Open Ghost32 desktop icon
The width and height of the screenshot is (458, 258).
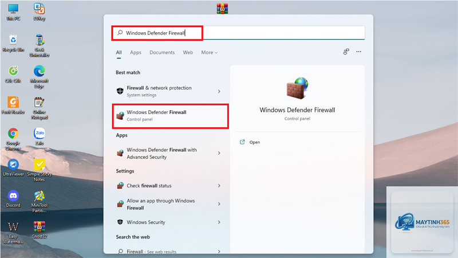(39, 230)
